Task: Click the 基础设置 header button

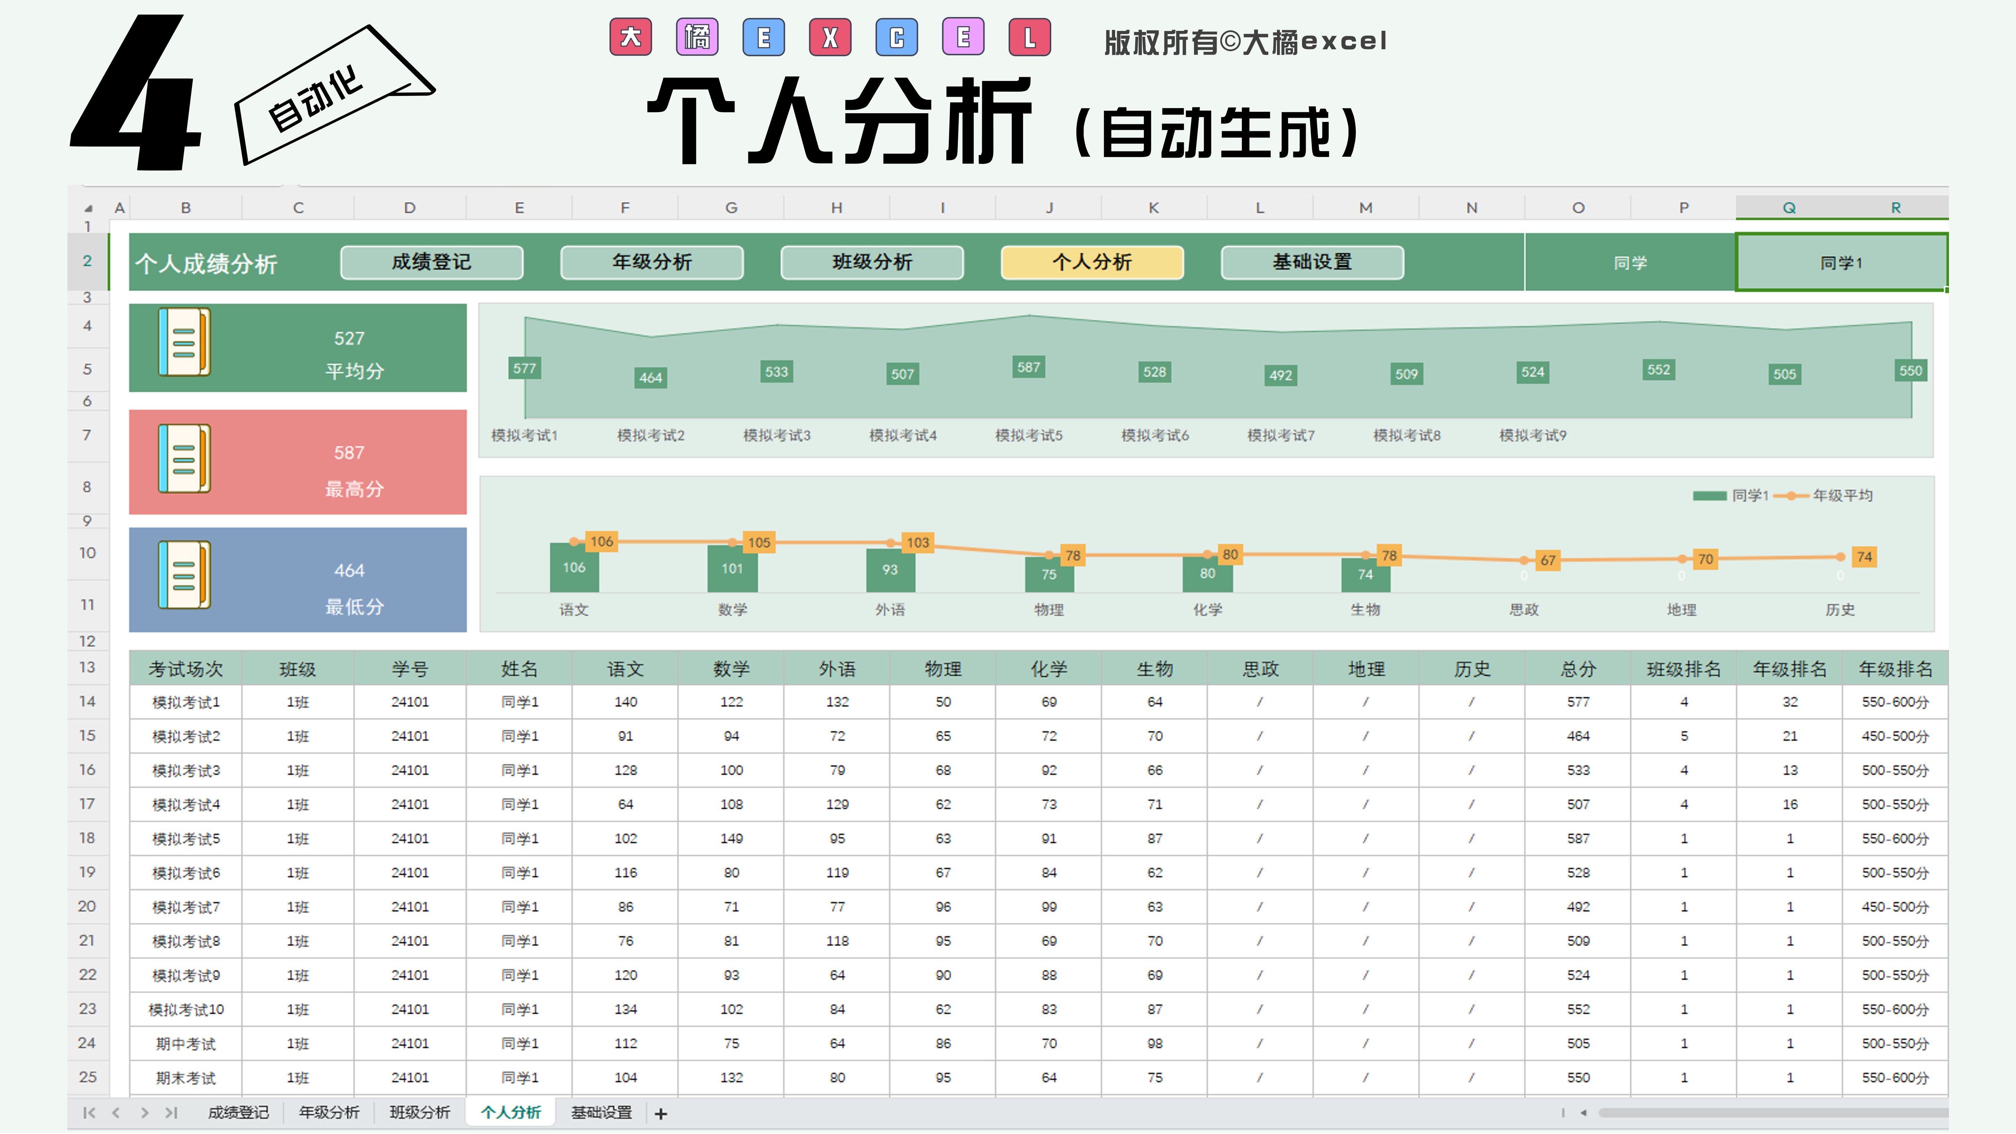Action: pos(1312,262)
